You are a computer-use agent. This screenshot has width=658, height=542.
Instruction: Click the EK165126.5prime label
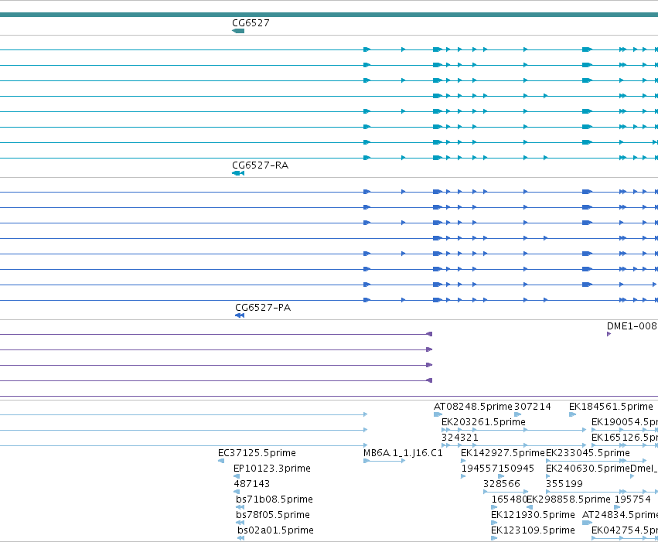[625, 438]
